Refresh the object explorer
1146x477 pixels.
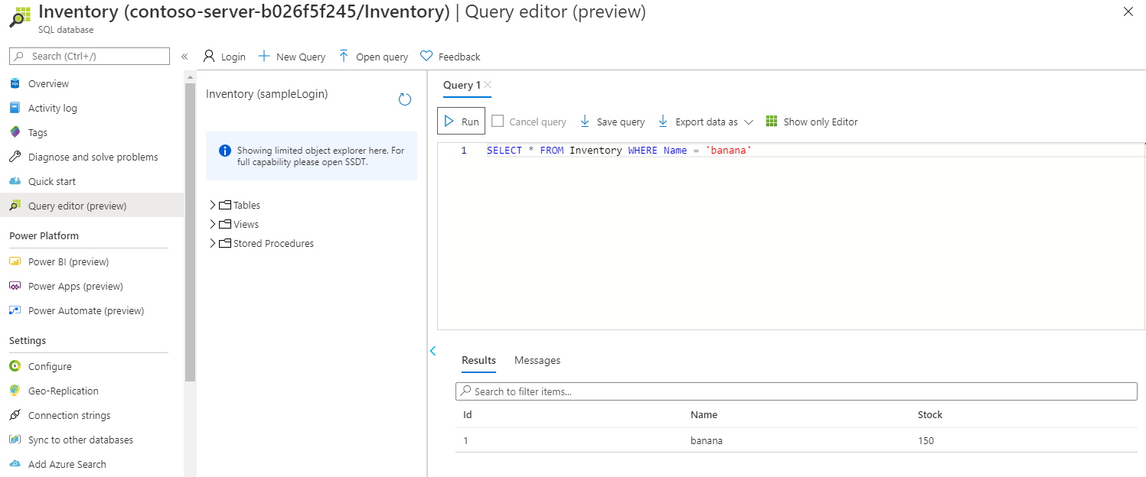click(x=404, y=99)
